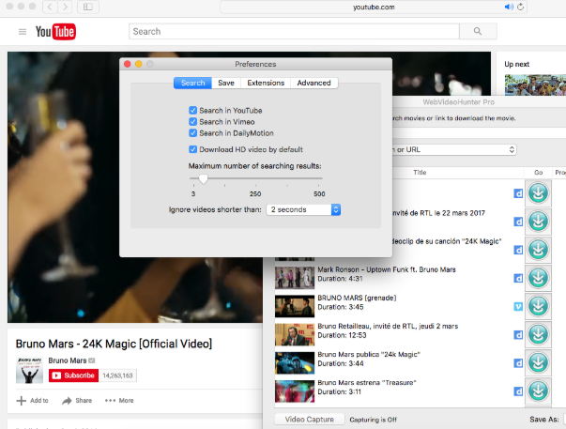Uncheck Search in Vimeo

pyautogui.click(x=193, y=122)
